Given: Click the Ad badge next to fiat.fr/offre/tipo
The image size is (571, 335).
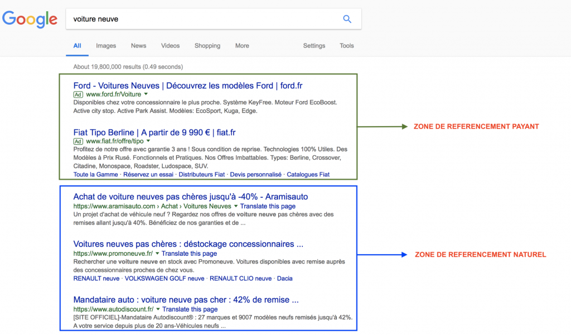Looking at the screenshot, I should [78, 140].
